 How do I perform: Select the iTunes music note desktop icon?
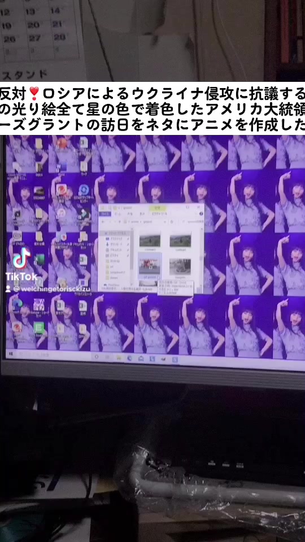[x=61, y=213]
